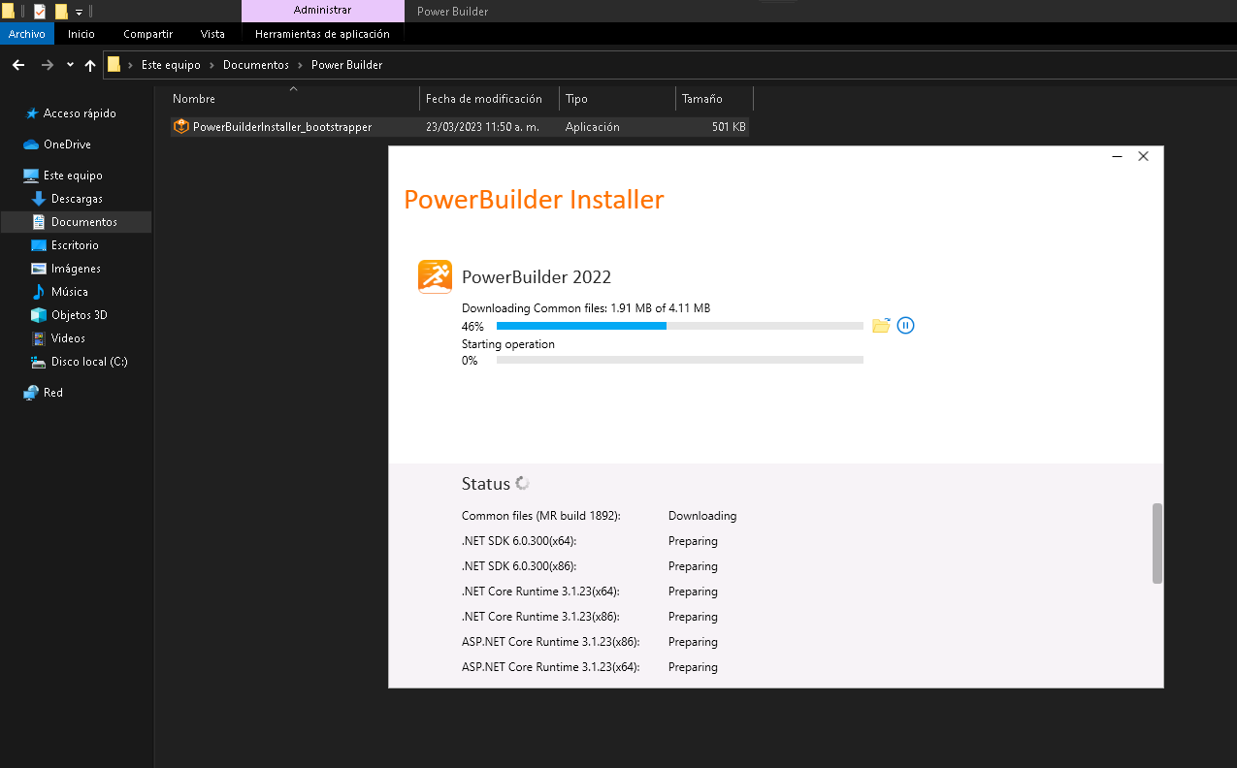1237x768 pixels.
Task: Sort files by Tamaño column
Action: click(702, 99)
